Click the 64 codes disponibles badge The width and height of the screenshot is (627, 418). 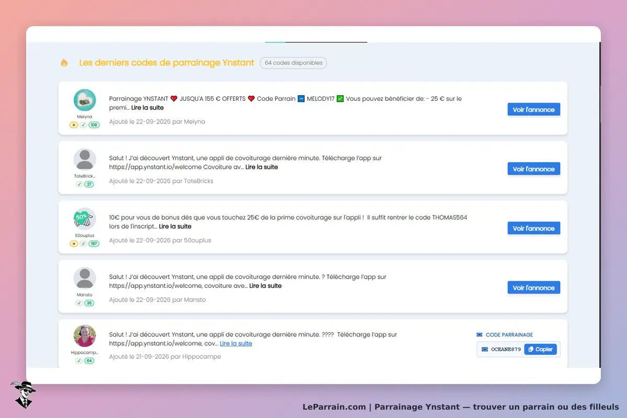(294, 63)
